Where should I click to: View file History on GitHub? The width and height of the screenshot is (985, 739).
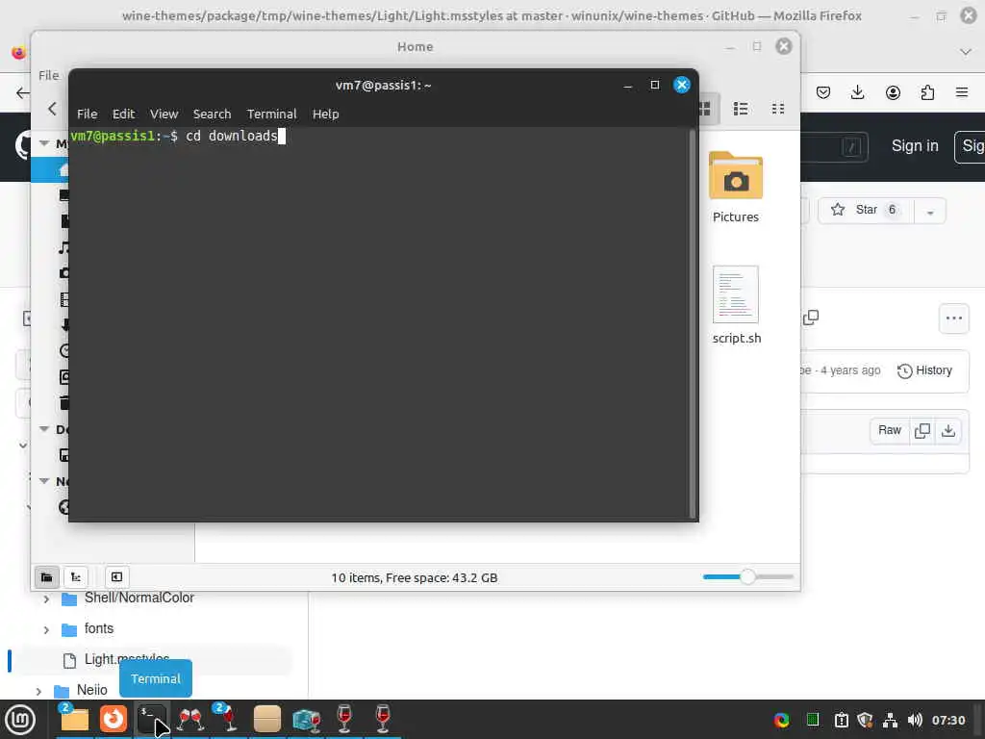(x=924, y=370)
